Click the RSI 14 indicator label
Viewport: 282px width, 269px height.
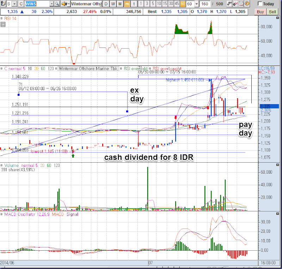coord(10,18)
